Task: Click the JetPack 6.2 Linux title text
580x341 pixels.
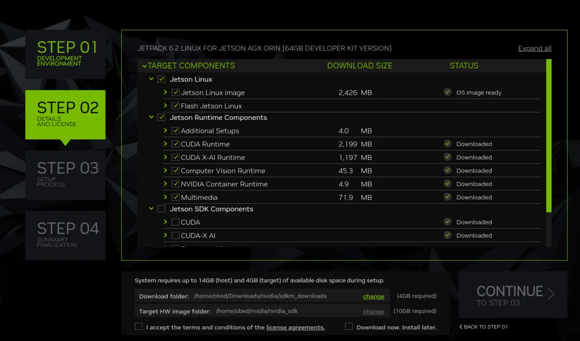Action: point(264,48)
